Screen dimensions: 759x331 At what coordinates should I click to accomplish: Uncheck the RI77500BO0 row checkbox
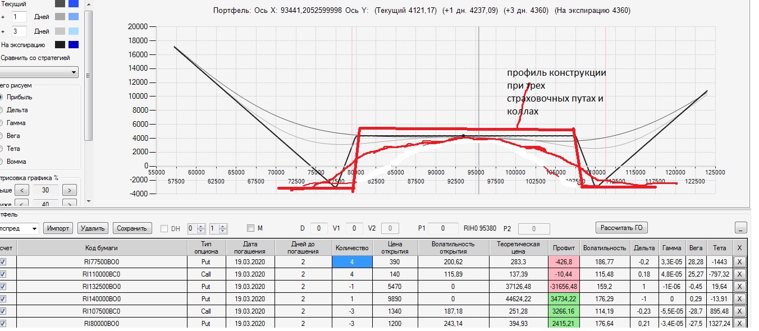click(3, 262)
